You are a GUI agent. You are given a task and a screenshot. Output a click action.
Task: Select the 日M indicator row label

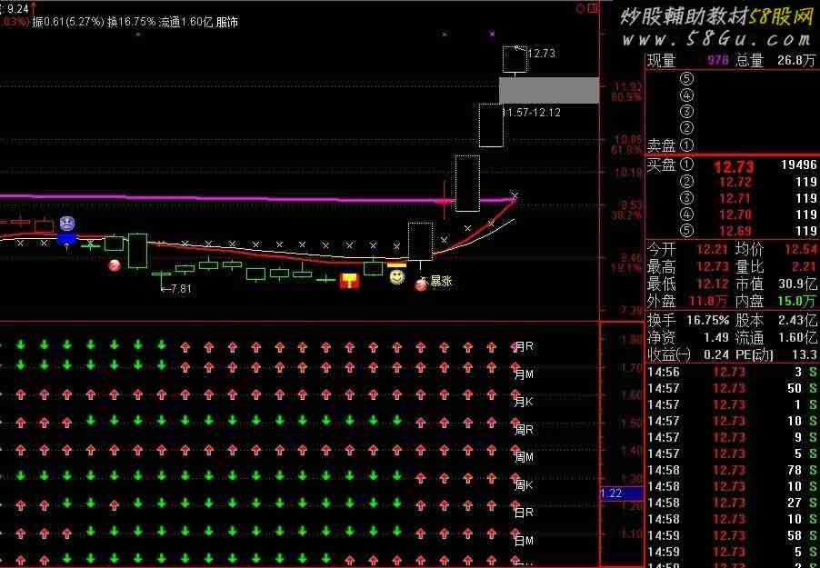tap(524, 540)
